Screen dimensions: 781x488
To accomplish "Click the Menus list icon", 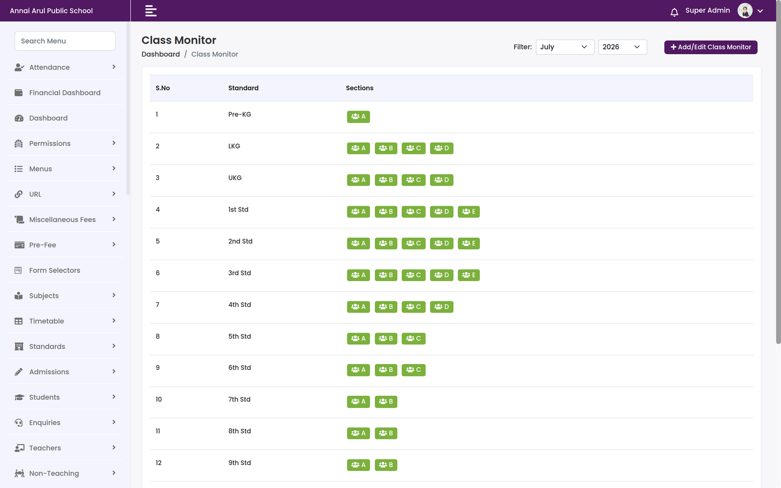I will (x=19, y=169).
